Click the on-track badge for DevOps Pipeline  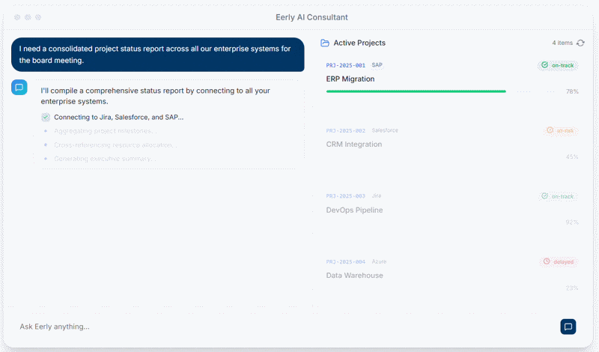(x=558, y=196)
